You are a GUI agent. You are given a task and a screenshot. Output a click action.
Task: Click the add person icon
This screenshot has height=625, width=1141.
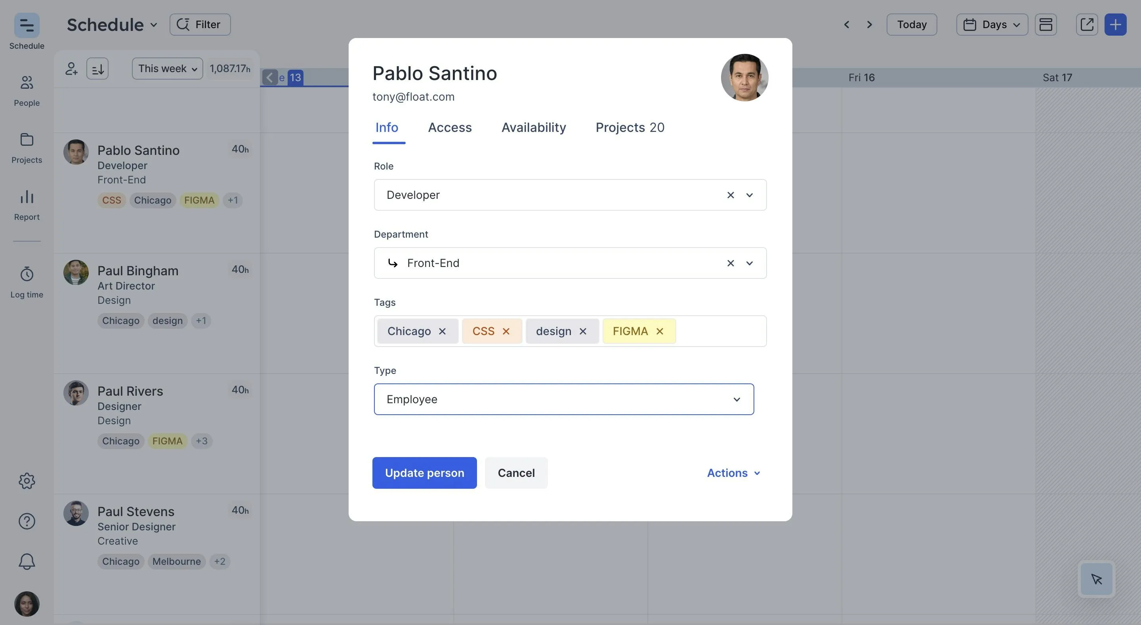[x=71, y=69]
